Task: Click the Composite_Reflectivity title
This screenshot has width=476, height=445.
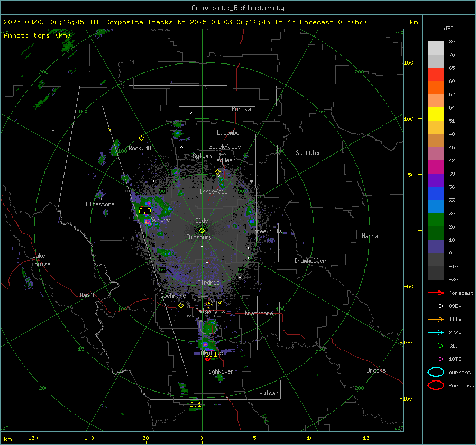Action: [x=237, y=8]
